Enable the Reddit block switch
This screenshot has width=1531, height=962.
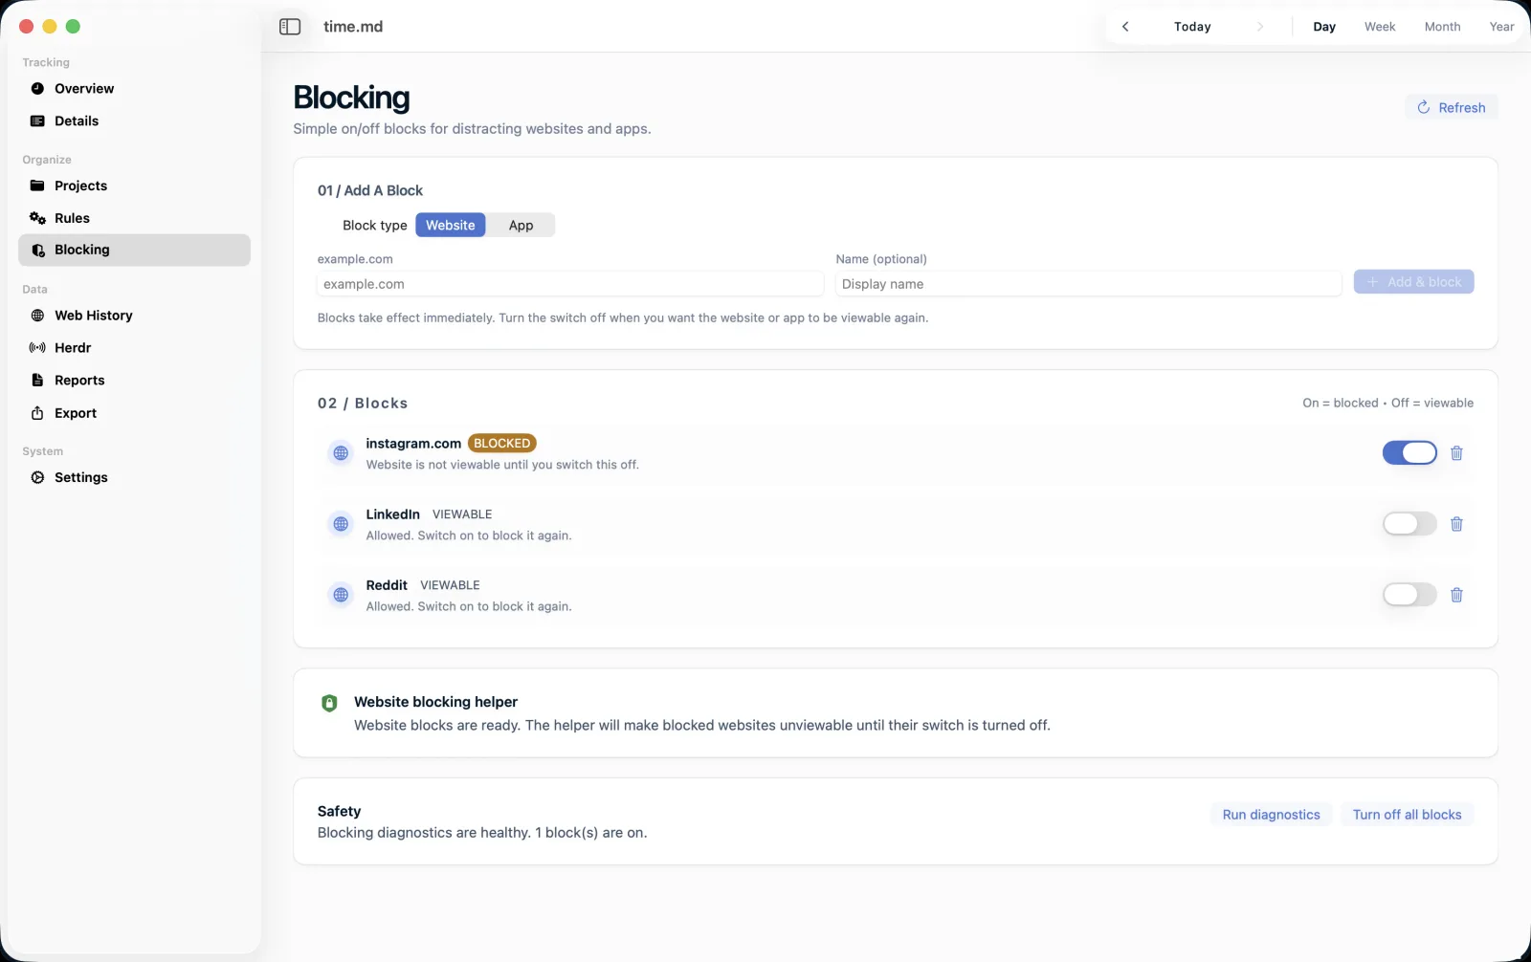(x=1409, y=595)
